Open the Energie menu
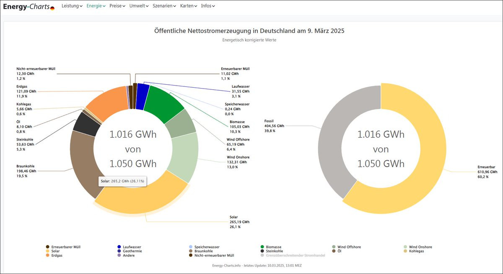503x274 pixels. [96, 6]
